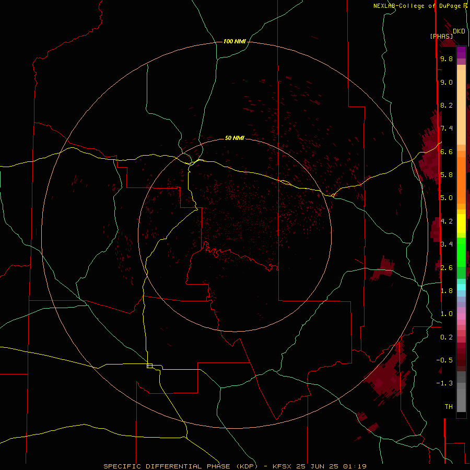
Task: Pick the light peach segment of the color bar
Action: tap(461, 107)
